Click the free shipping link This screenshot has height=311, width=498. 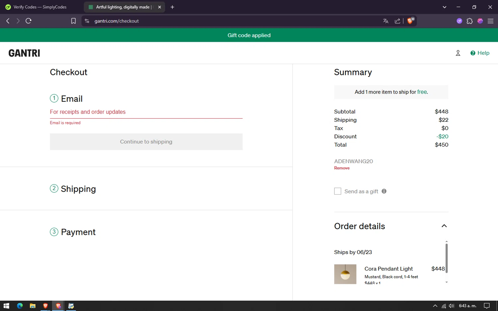click(422, 92)
